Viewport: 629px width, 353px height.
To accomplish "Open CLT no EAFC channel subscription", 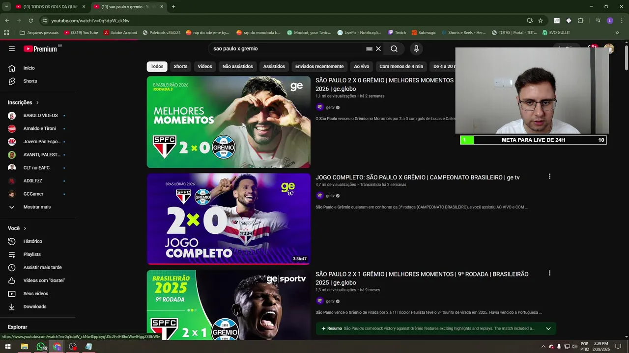I will (x=37, y=168).
